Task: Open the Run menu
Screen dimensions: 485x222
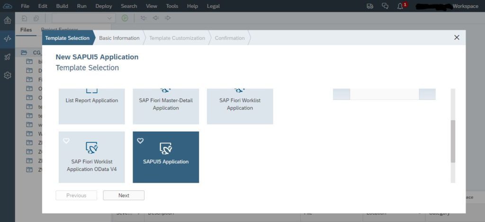Action: point(81,6)
